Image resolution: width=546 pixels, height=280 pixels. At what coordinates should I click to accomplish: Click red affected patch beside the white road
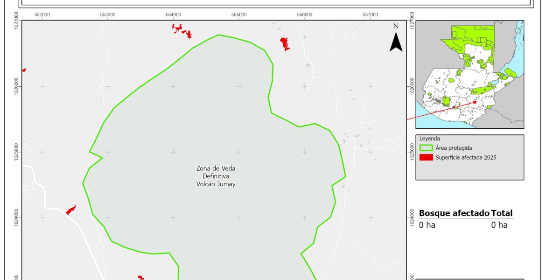point(71,210)
